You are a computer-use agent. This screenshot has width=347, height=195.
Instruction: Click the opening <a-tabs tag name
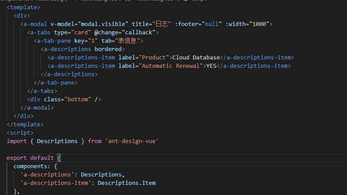(40, 32)
